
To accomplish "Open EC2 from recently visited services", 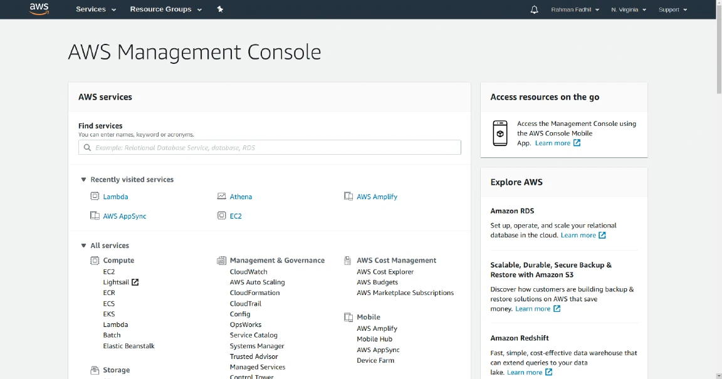I will coord(236,216).
